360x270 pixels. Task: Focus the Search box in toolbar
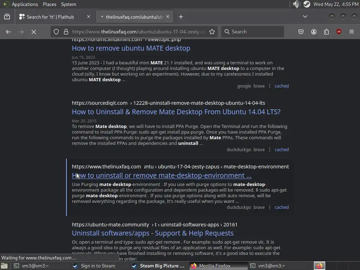pyautogui.click(x=252, y=32)
